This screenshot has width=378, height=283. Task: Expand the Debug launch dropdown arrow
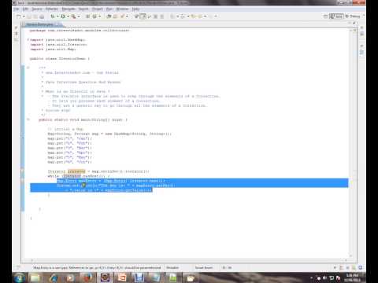pos(57,17)
